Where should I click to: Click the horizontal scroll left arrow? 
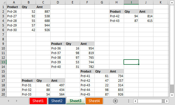tap(135, 101)
